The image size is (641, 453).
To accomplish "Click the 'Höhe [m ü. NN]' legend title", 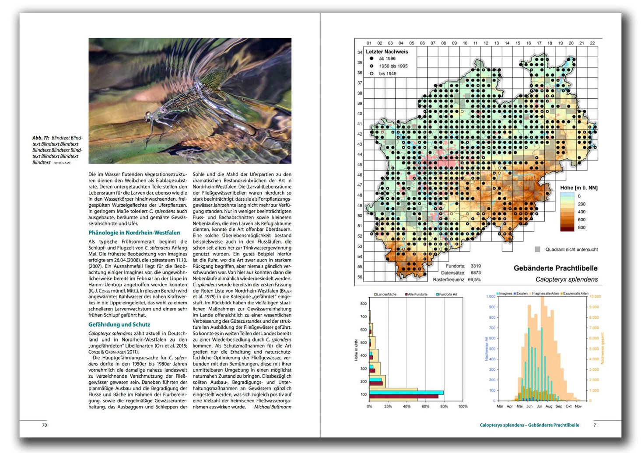I will (578, 188).
